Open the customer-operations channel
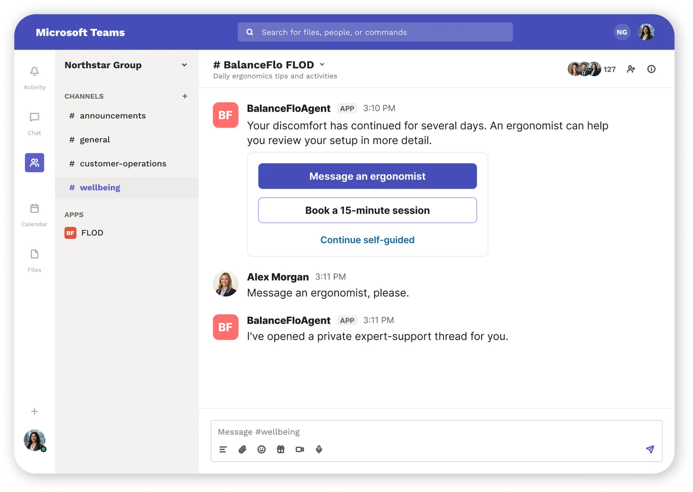The image size is (693, 492). pos(127,164)
